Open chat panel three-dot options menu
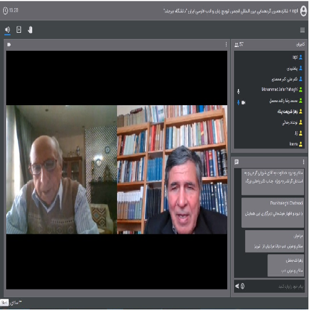The image size is (309, 310). click(303, 162)
